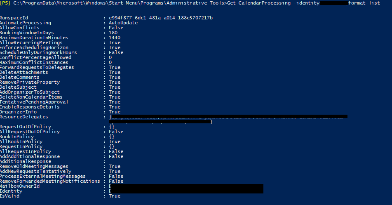392x205 pixels.
Task: Click the ProcessExternalMeetingMessages False value
Action: [116, 176]
